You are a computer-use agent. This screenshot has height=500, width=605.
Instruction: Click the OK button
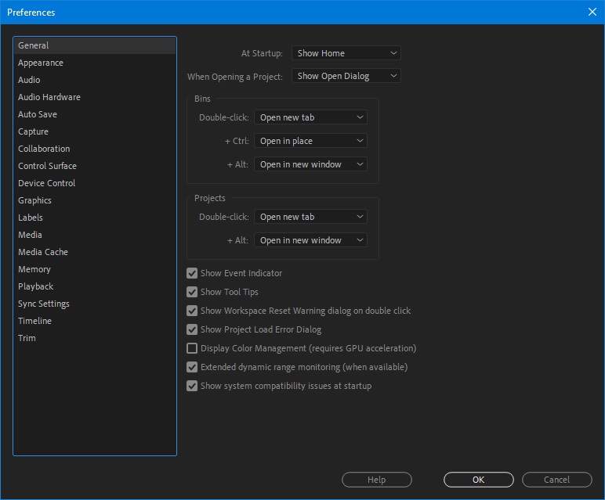(479, 480)
